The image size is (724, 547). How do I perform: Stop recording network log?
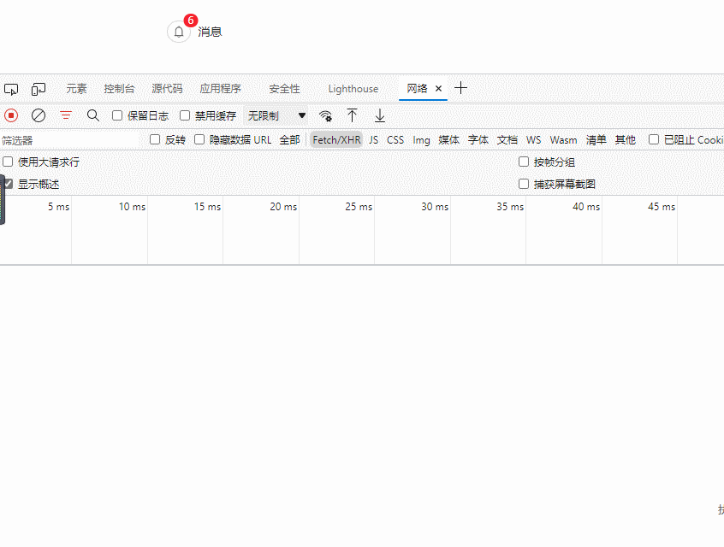[x=11, y=115]
